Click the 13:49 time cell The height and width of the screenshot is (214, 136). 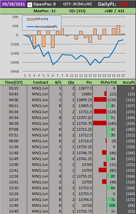click(x=14, y=211)
